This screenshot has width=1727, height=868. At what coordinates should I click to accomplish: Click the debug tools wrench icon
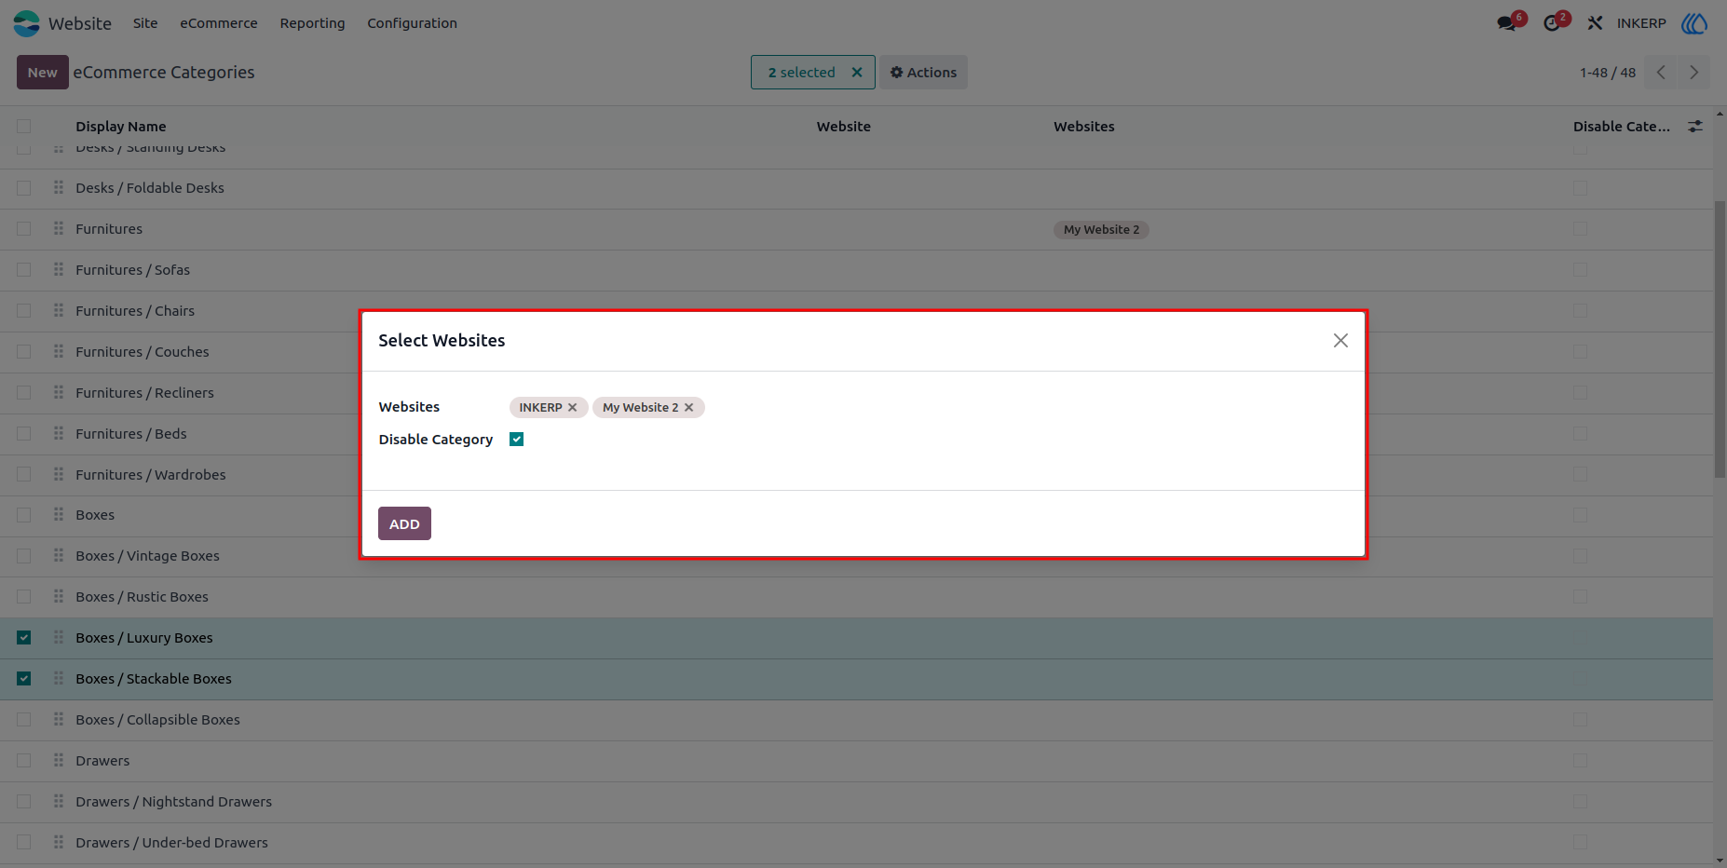[1595, 23]
